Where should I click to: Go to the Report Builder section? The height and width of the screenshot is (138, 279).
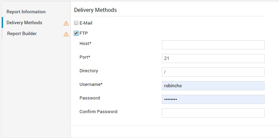click(22, 33)
